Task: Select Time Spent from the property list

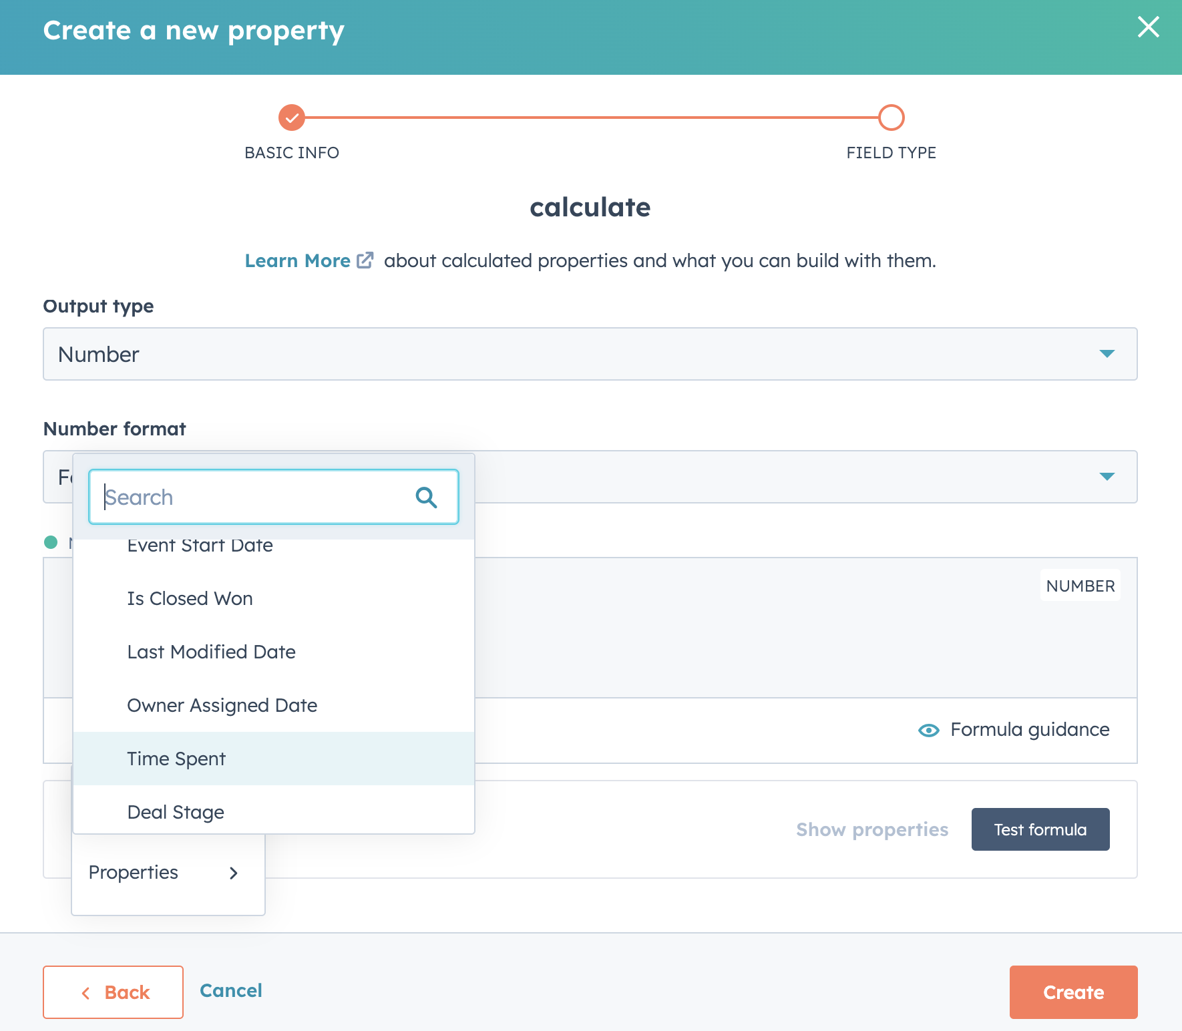Action: 176,759
